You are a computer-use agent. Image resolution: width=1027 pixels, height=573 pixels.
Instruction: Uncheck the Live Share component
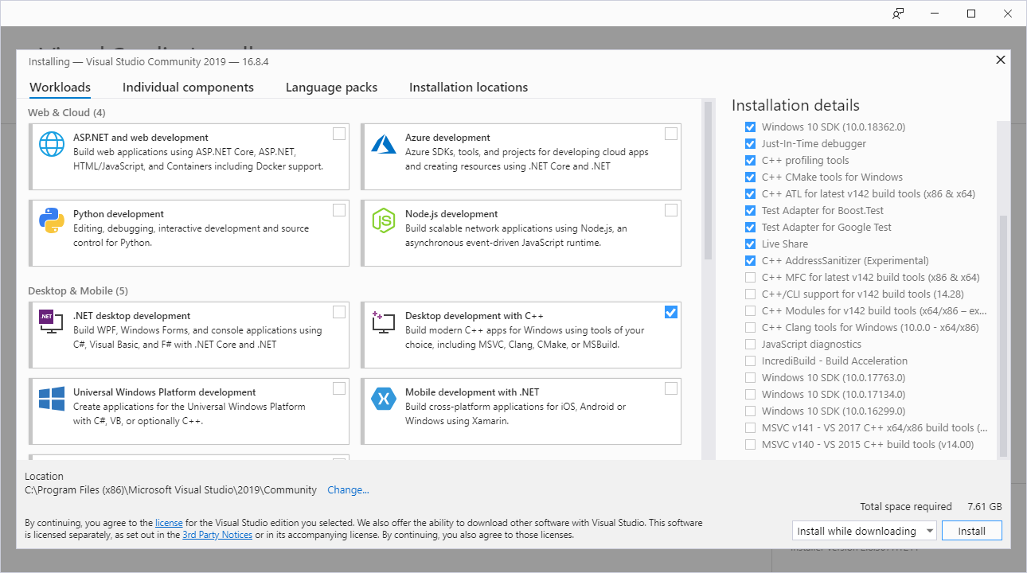click(750, 244)
